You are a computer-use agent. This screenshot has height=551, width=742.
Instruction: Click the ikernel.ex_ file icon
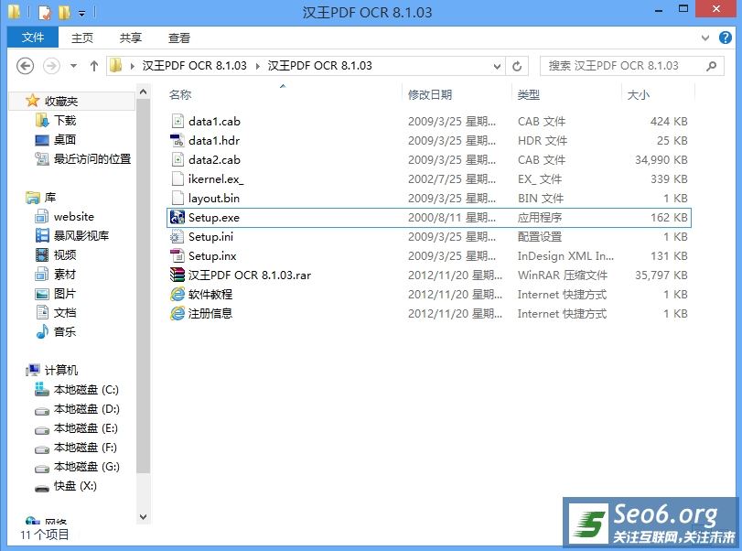tap(177, 178)
